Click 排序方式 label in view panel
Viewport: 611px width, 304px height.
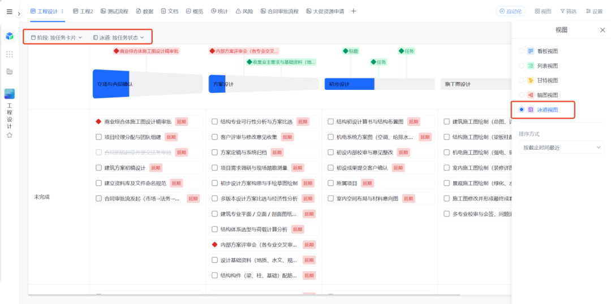click(x=529, y=134)
